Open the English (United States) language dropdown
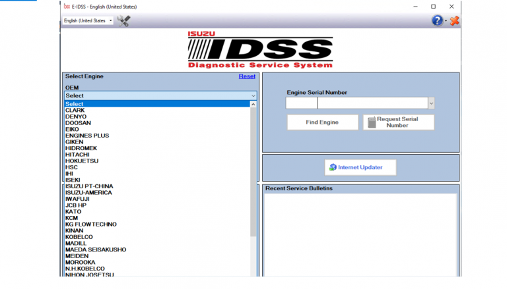507x289 pixels. 88,20
